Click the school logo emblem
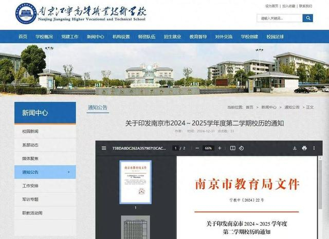This screenshot has height=239, width=329. [26, 13]
